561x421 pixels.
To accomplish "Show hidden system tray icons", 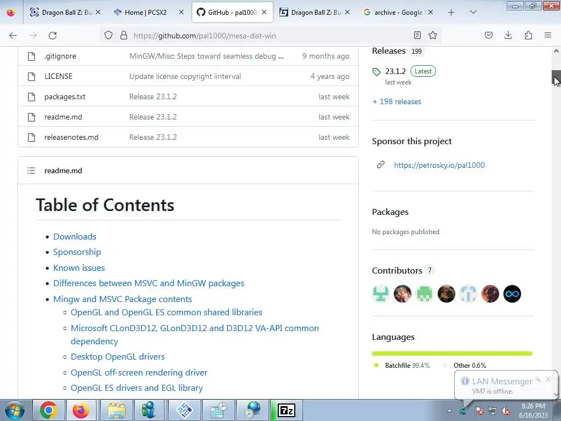I will pyautogui.click(x=449, y=411).
